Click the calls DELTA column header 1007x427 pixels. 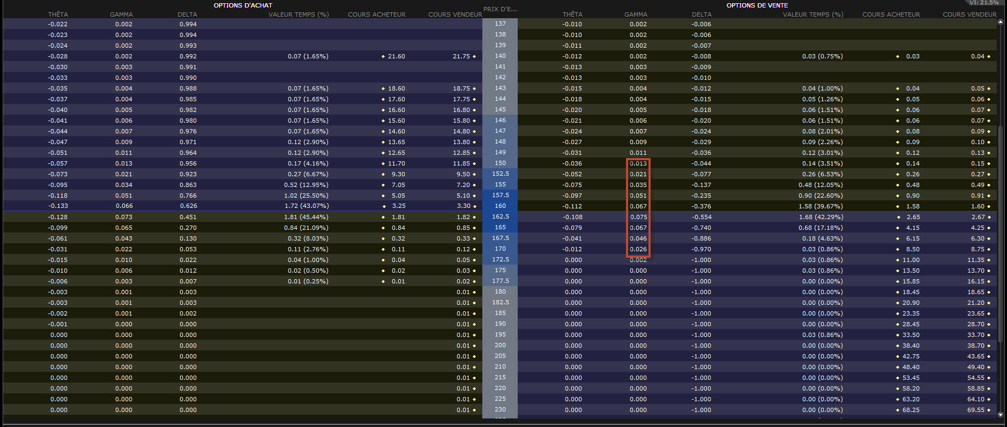(x=187, y=14)
